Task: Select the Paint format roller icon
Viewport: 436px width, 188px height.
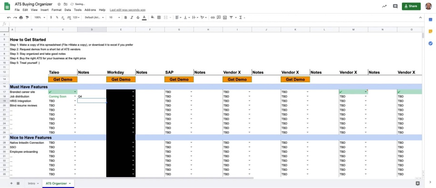Action: (x=27, y=18)
